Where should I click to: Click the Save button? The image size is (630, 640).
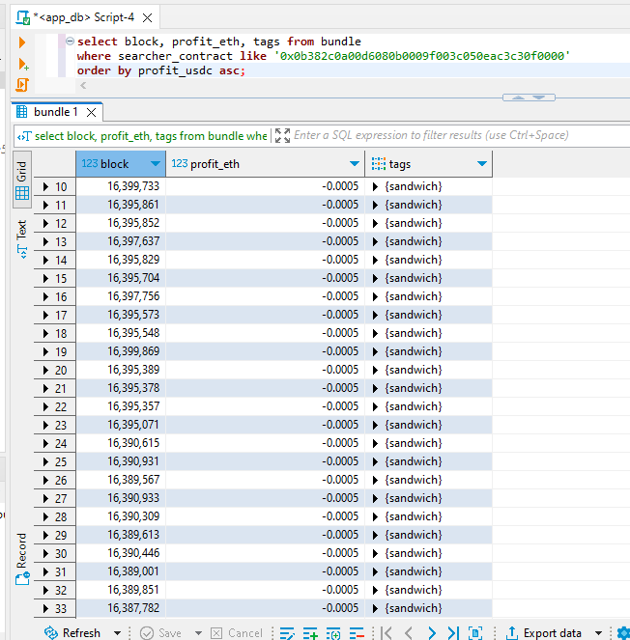(160, 632)
